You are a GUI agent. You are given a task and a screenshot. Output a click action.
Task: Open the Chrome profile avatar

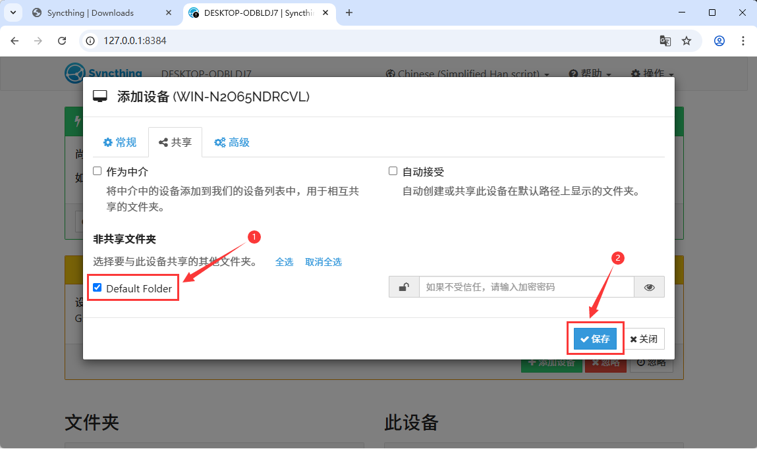click(719, 41)
